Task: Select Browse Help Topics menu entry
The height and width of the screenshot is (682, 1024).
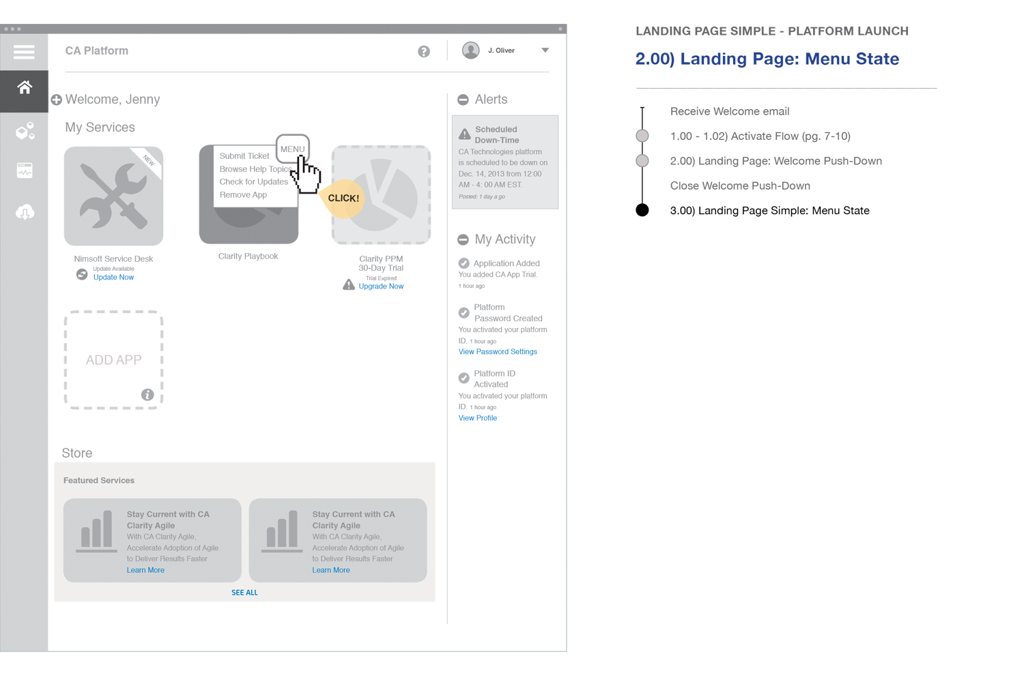Action: [255, 169]
